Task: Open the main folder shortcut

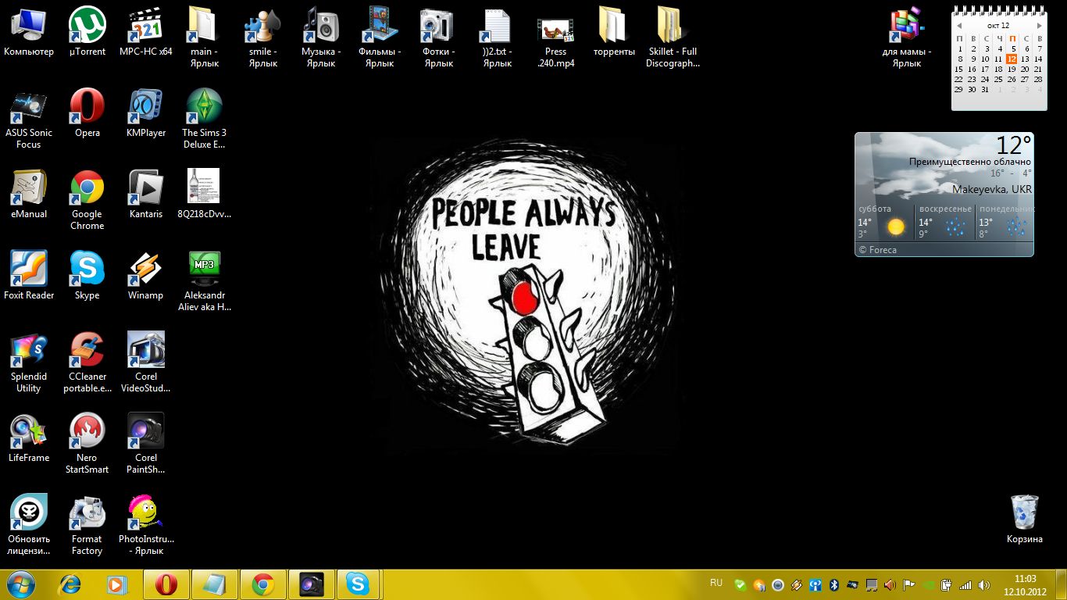Action: [x=204, y=37]
